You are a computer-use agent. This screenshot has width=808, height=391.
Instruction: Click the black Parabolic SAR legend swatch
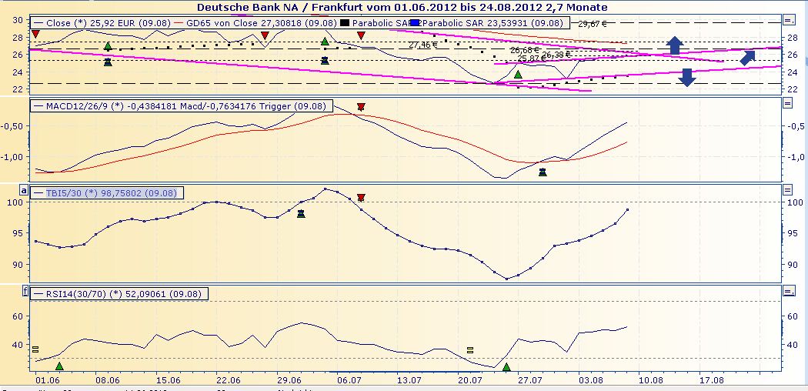coord(346,22)
